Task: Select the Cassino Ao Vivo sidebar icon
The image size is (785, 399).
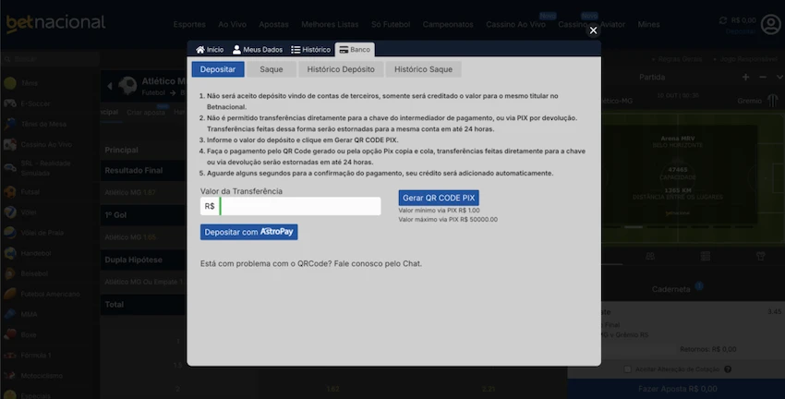Action: click(10, 144)
